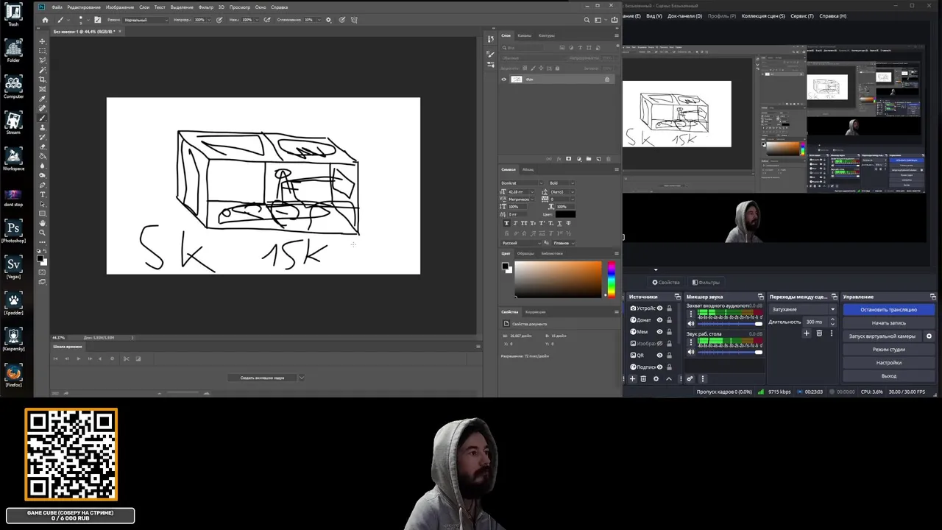The width and height of the screenshot is (942, 530).
Task: Remove selected source via trash icon in OBS Sources
Action: tap(643, 378)
